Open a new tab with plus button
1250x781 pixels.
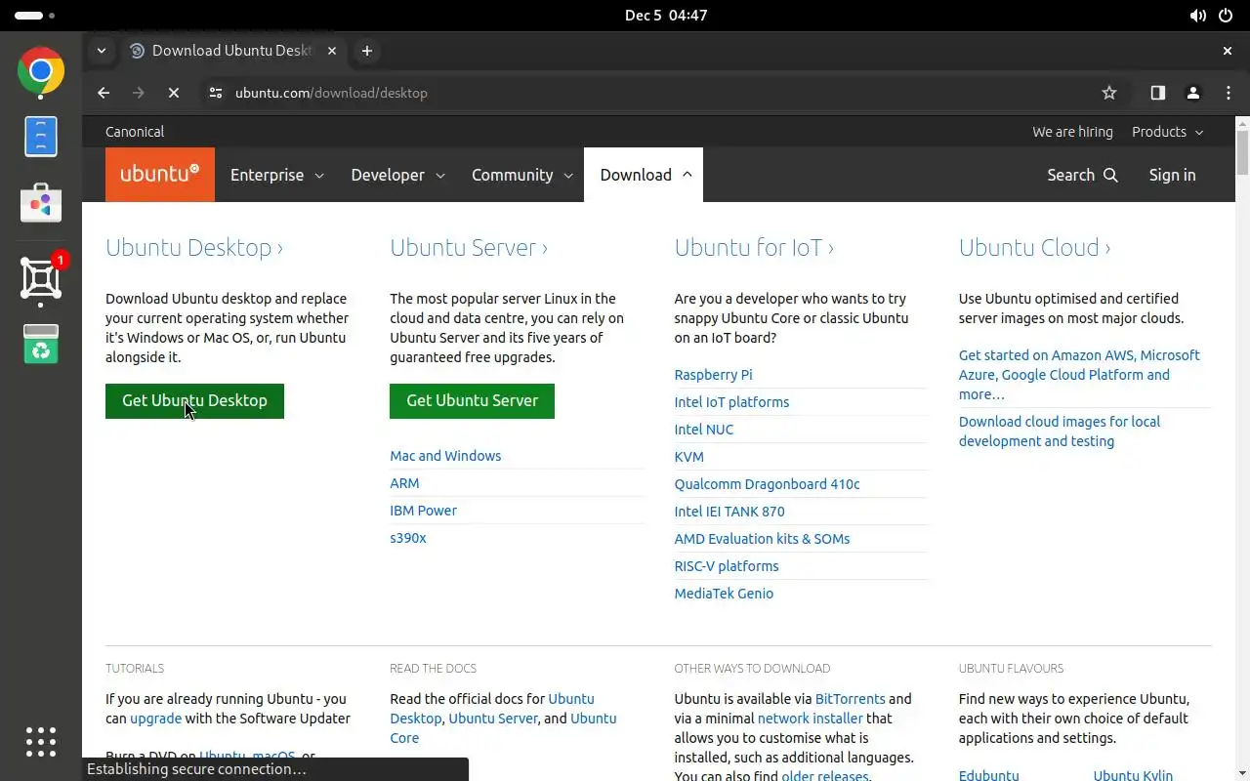click(366, 51)
